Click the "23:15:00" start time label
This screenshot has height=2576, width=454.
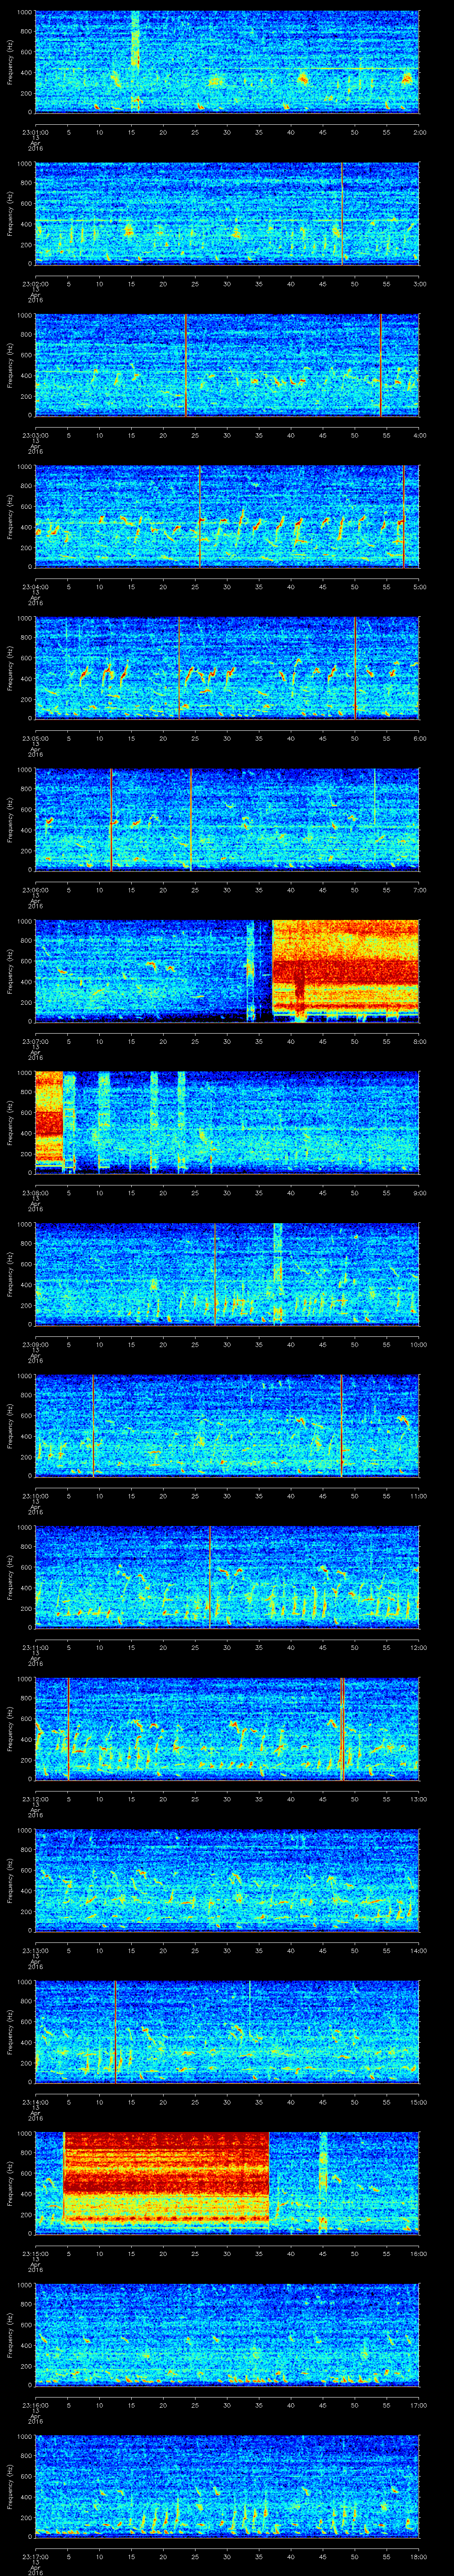pos(35,2253)
